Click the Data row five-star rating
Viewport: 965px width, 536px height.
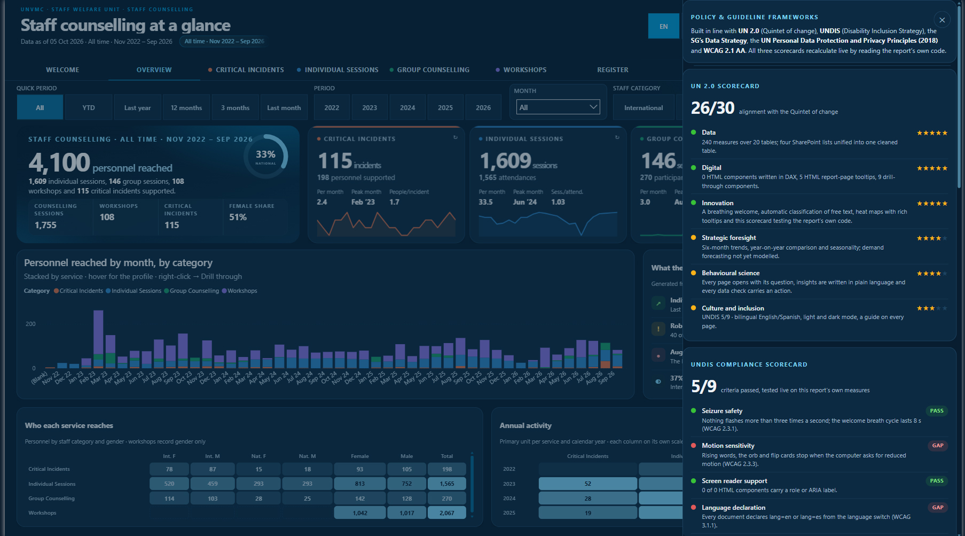pyautogui.click(x=932, y=133)
